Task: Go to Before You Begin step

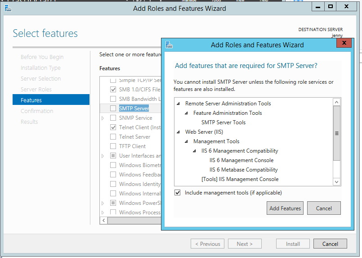Action: coord(42,57)
